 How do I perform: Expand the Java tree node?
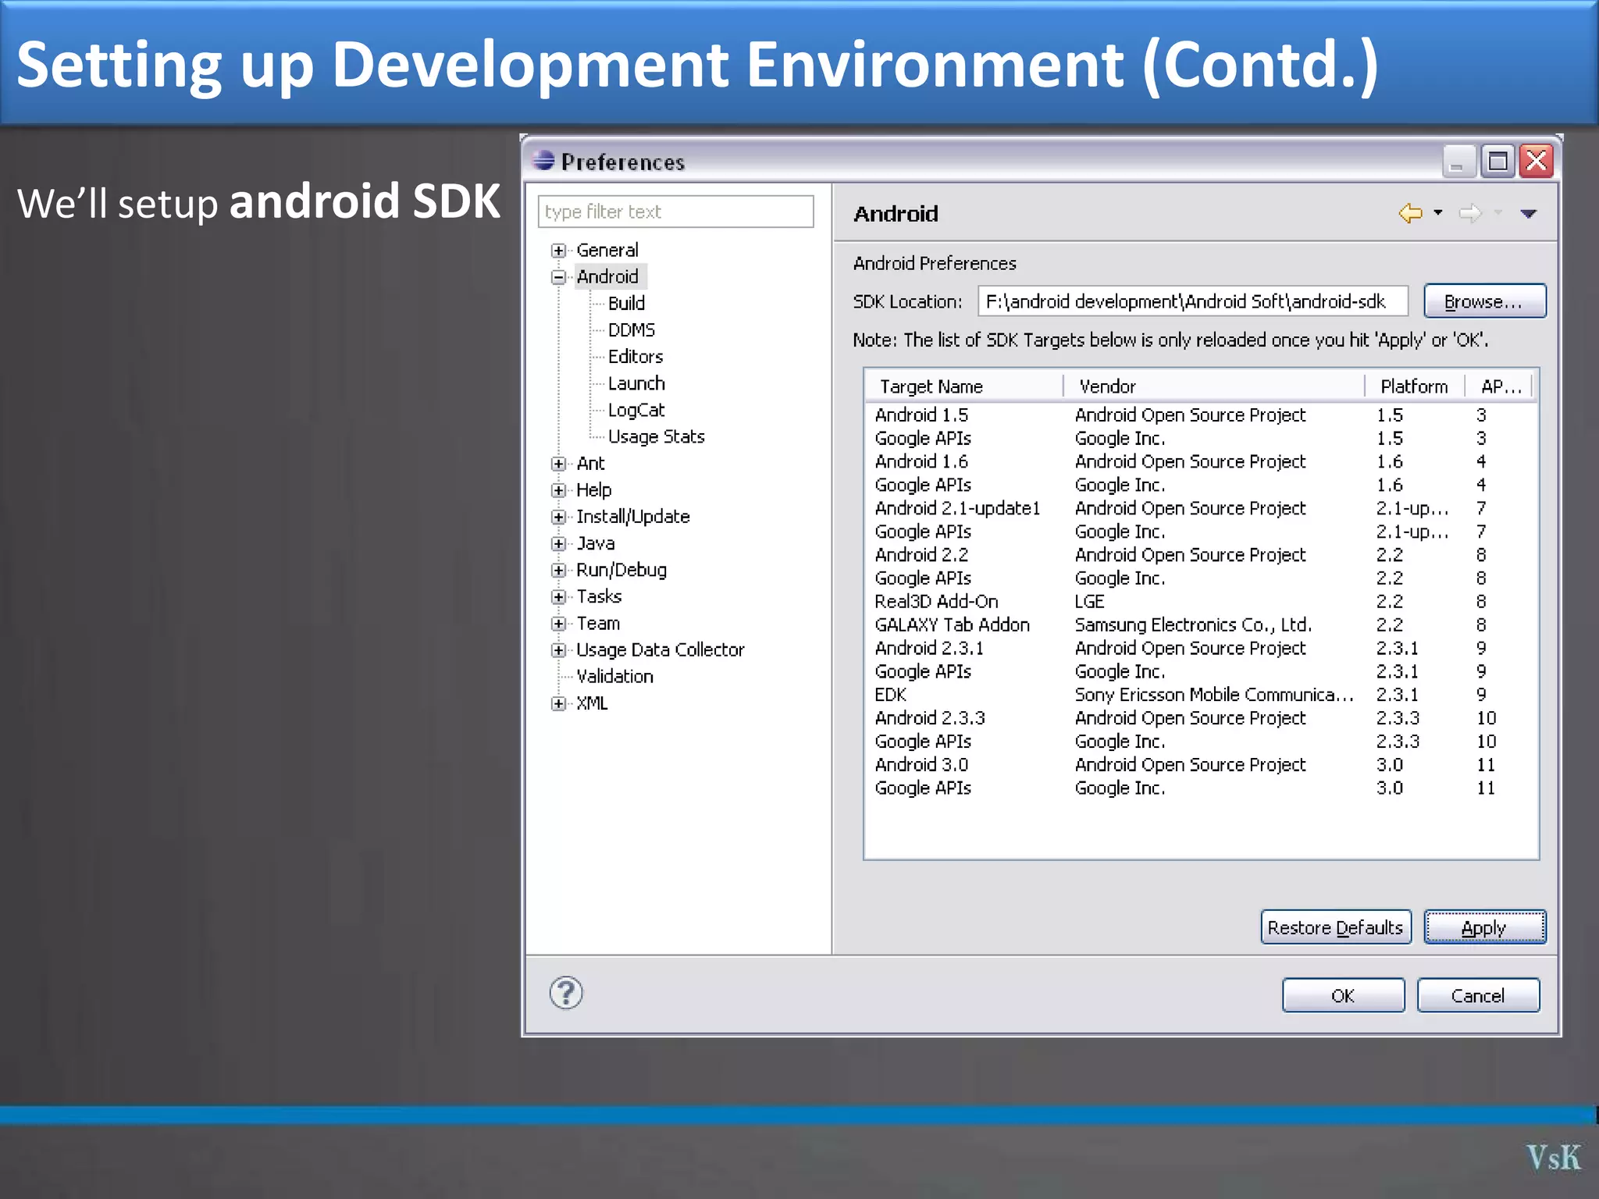[x=558, y=543]
